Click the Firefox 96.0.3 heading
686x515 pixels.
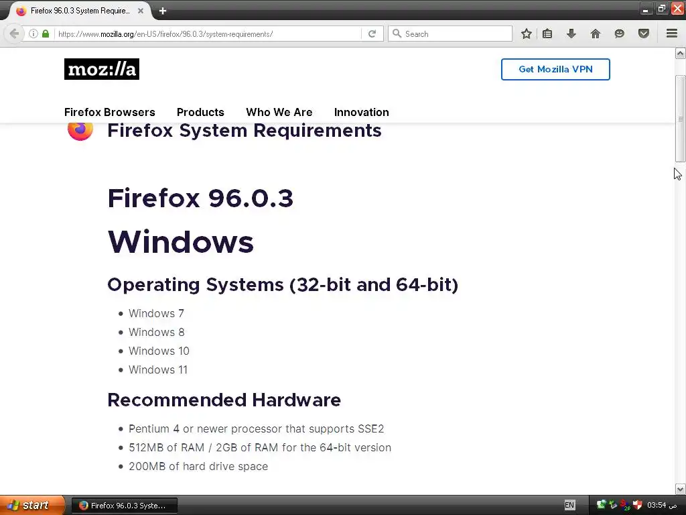coord(200,198)
